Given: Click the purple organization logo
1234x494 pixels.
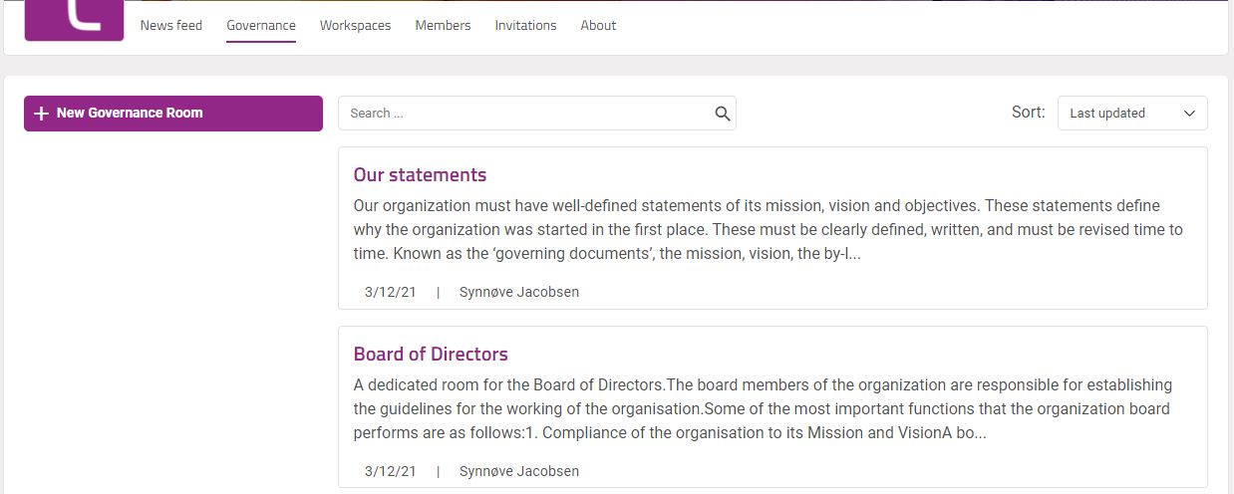Looking at the screenshot, I should tap(74, 20).
